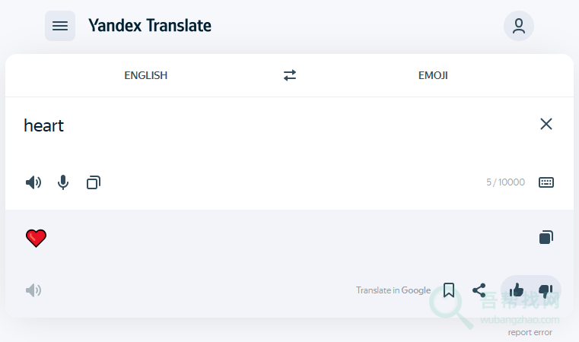Copy the translated emoji result
579x342 pixels.
click(x=546, y=237)
